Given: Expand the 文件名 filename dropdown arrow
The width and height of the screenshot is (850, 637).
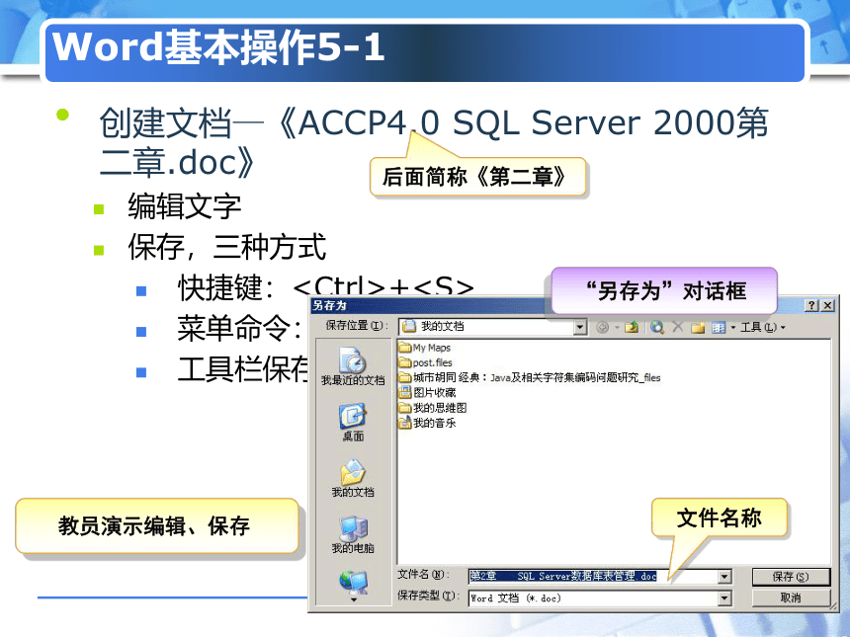Looking at the screenshot, I should pos(724,577).
